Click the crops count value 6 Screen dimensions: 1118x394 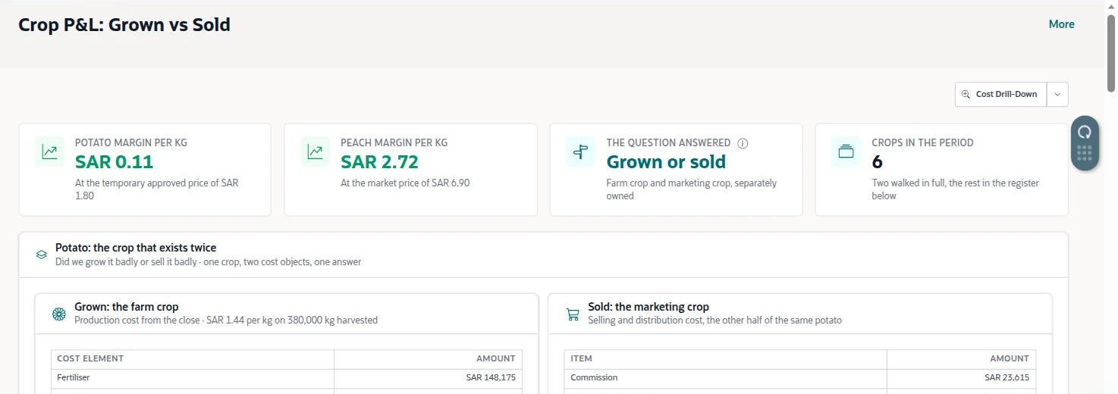point(878,162)
